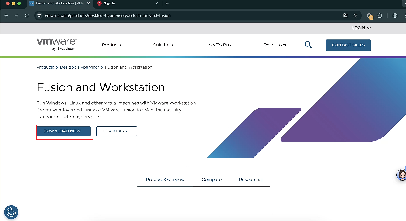Screen dimensions: 406x221
Task: Click the translate page icon
Action: click(346, 15)
